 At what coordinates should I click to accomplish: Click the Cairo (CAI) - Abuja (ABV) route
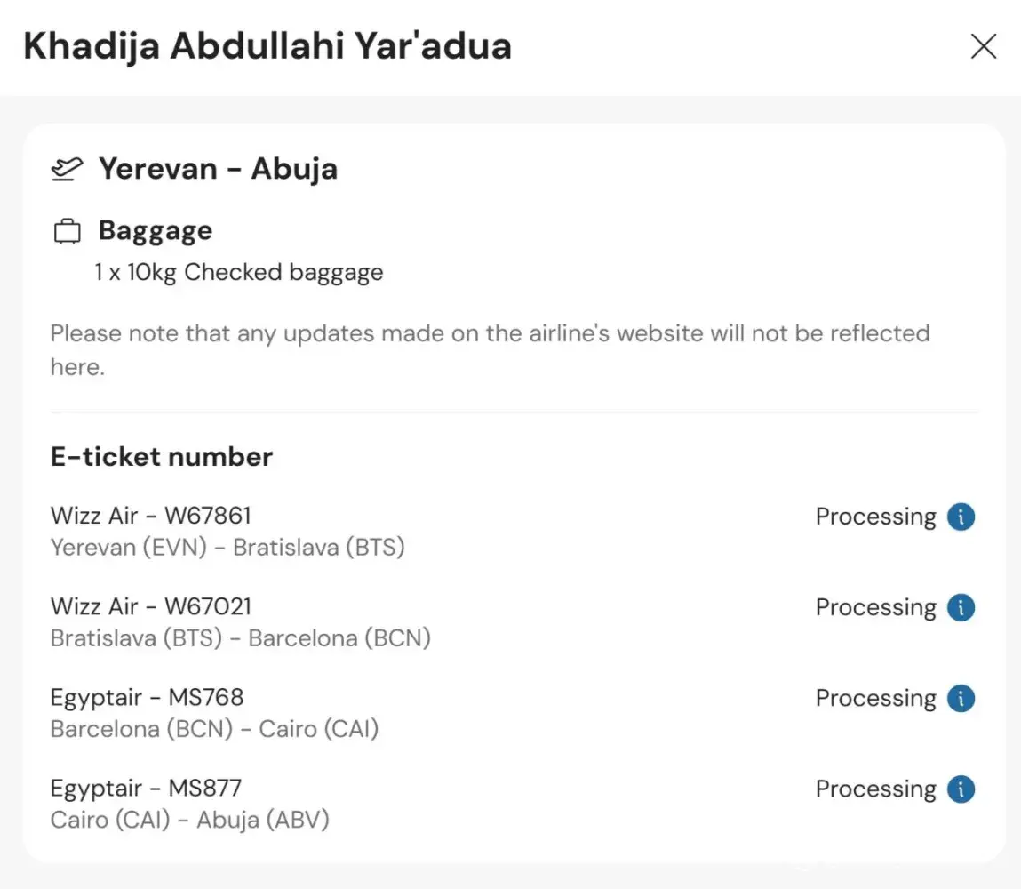pos(190,820)
